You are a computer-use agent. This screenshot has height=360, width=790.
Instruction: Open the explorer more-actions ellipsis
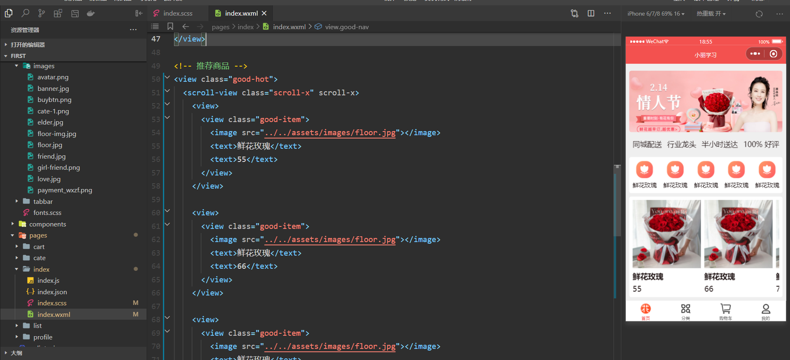click(x=133, y=30)
